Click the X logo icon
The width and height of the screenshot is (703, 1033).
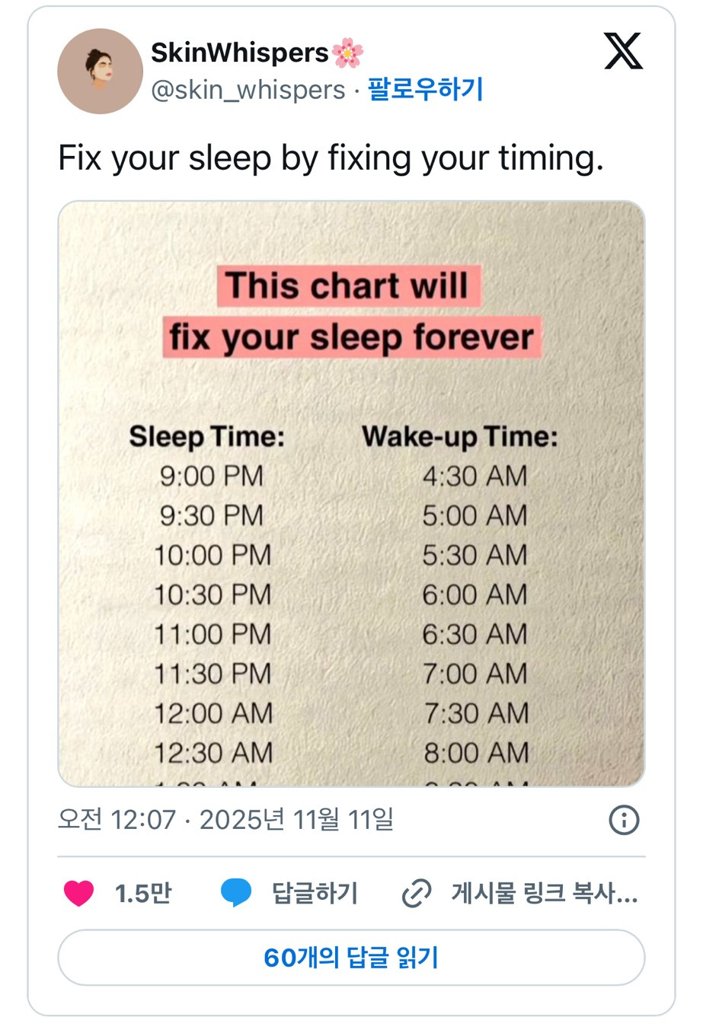tap(623, 52)
